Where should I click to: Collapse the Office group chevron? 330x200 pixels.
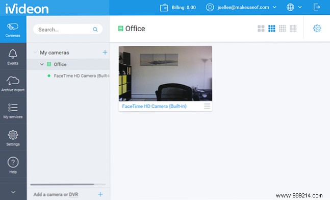(x=42, y=64)
